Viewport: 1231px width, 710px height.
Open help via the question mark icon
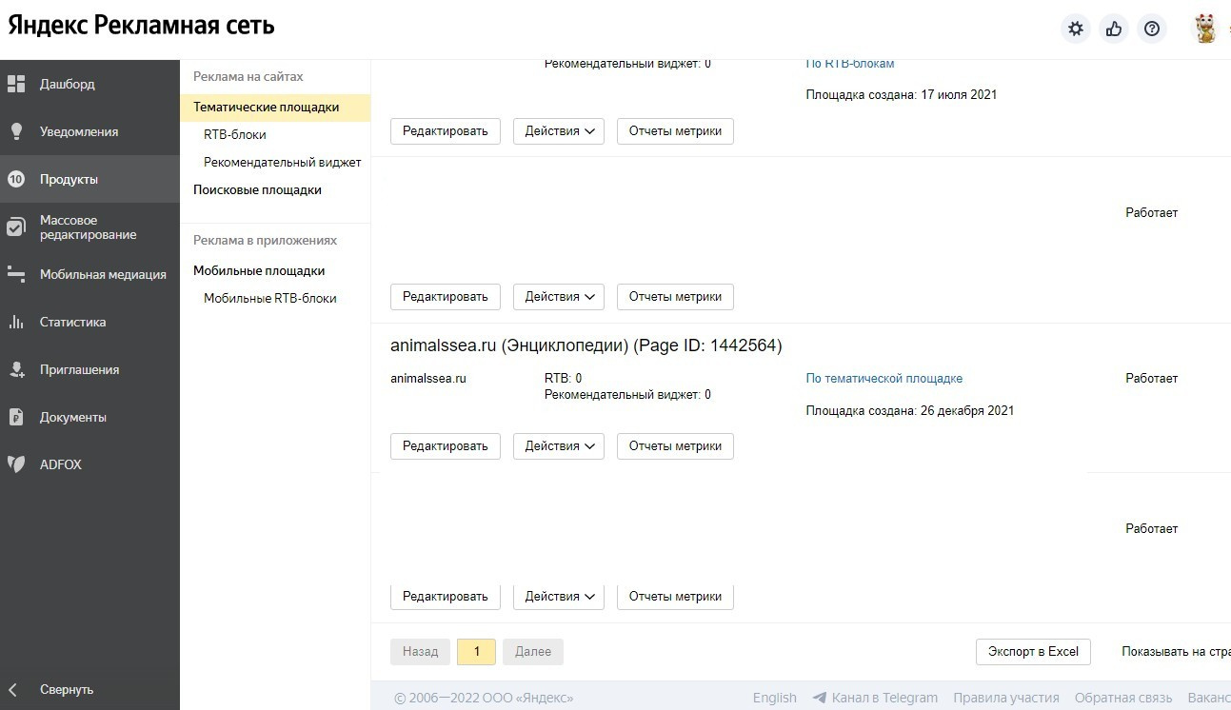coord(1152,29)
